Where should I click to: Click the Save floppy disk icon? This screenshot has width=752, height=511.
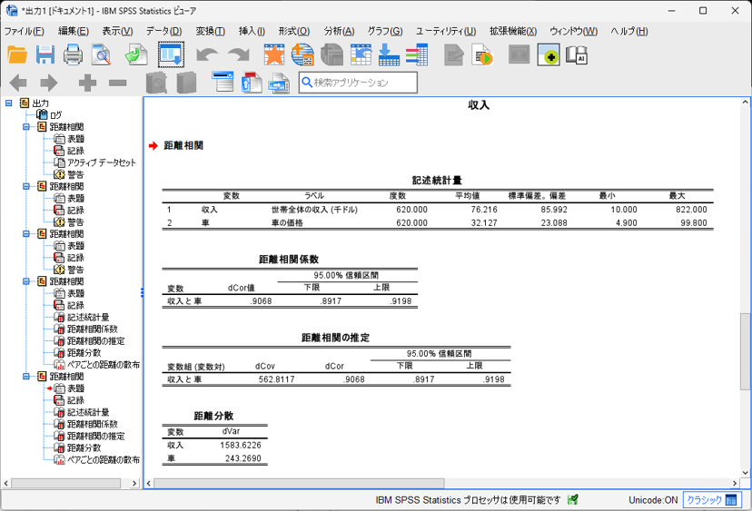[x=45, y=55]
